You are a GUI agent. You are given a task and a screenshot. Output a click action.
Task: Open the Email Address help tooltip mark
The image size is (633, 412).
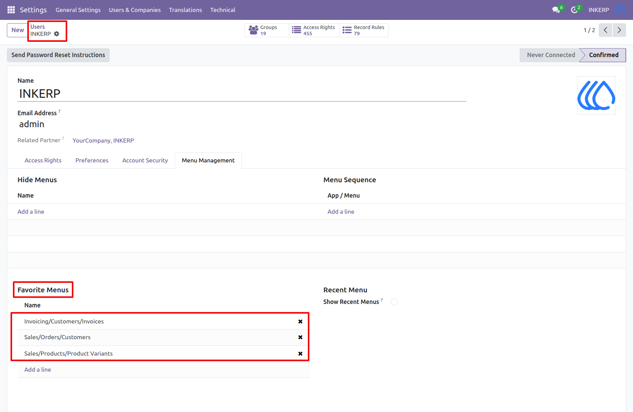coord(60,111)
